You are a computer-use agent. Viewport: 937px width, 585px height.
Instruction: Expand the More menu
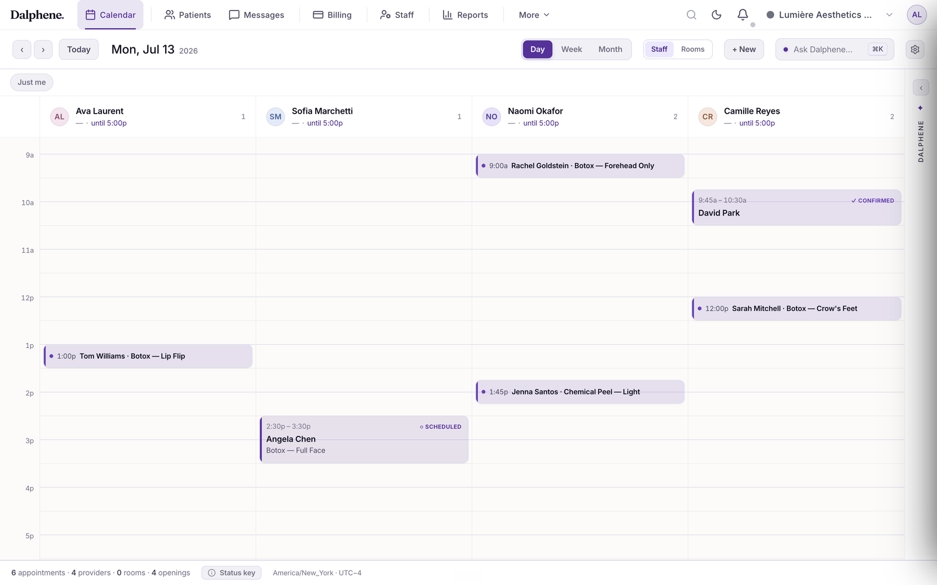pos(534,15)
